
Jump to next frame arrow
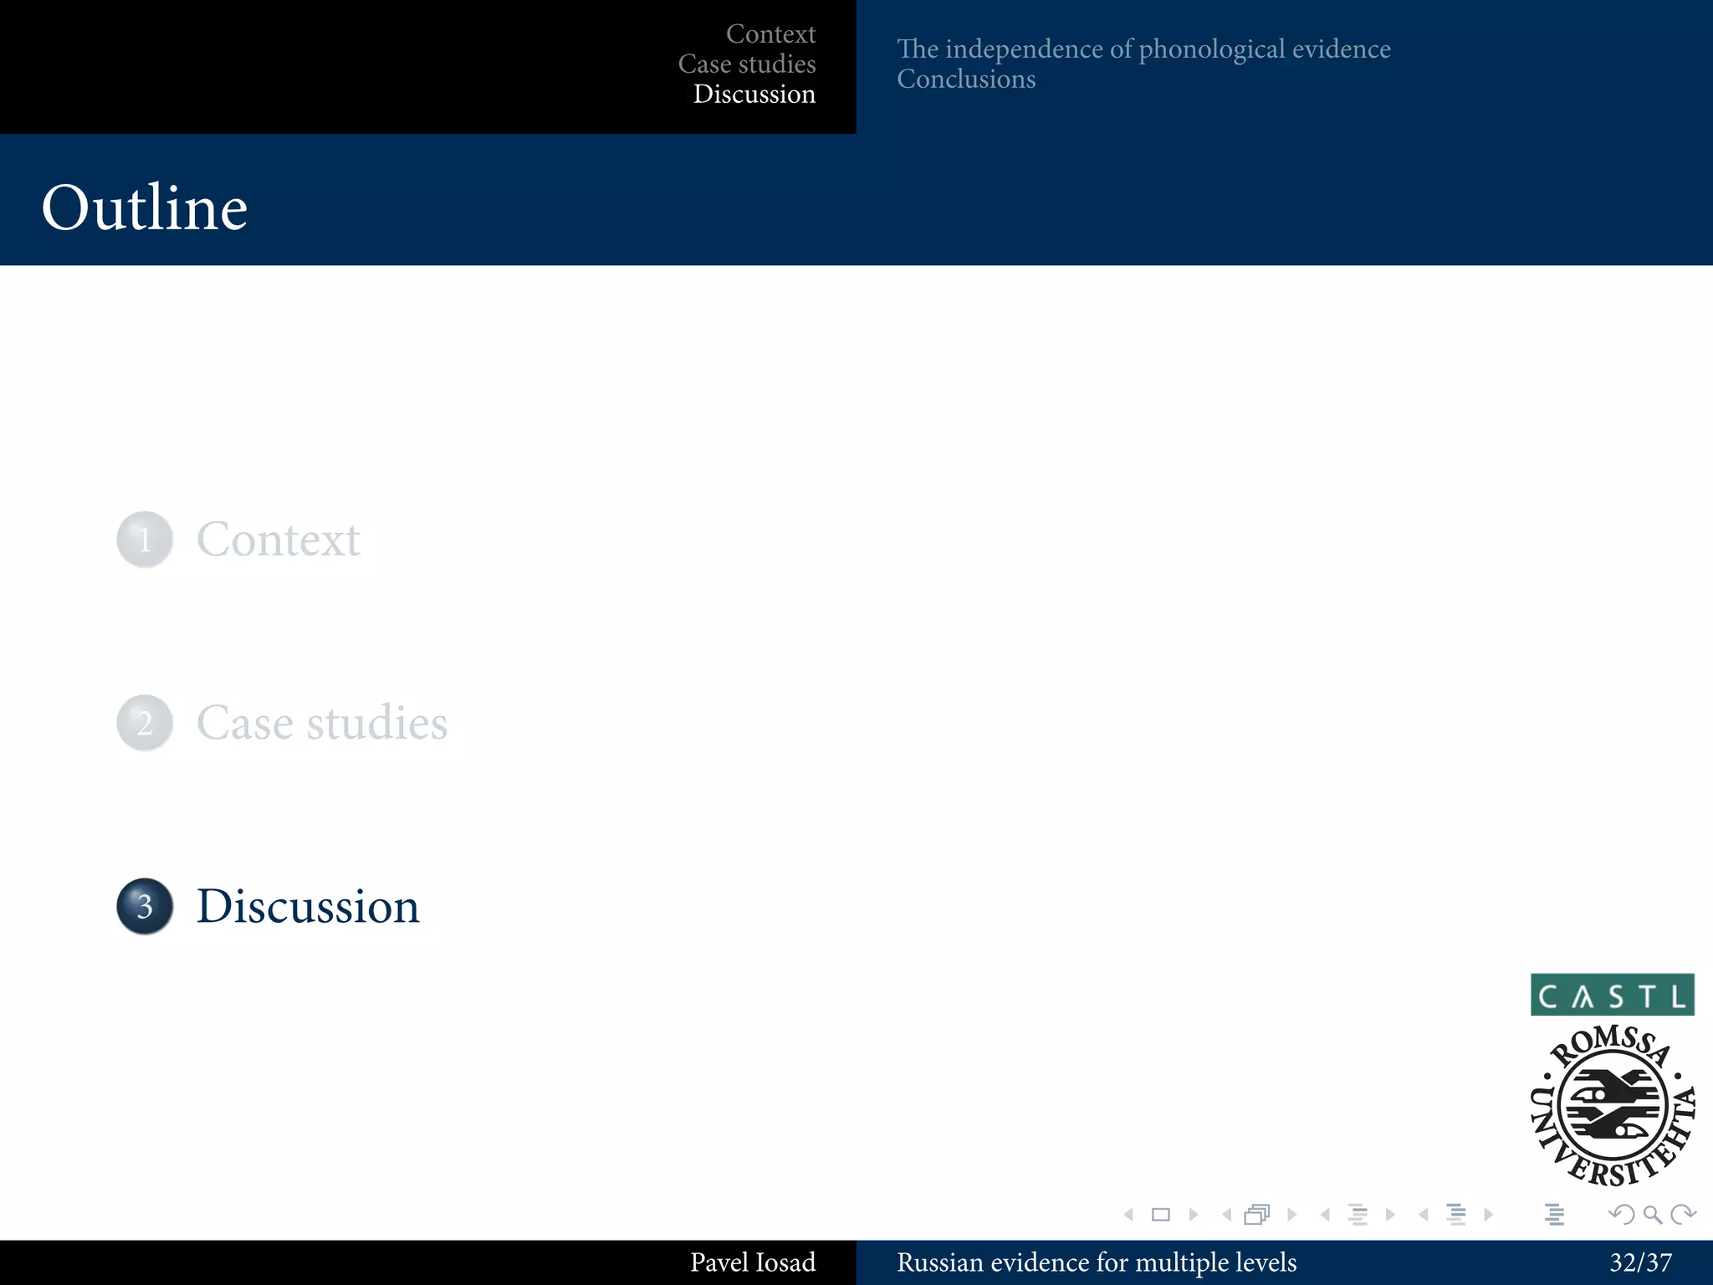click(x=1292, y=1215)
